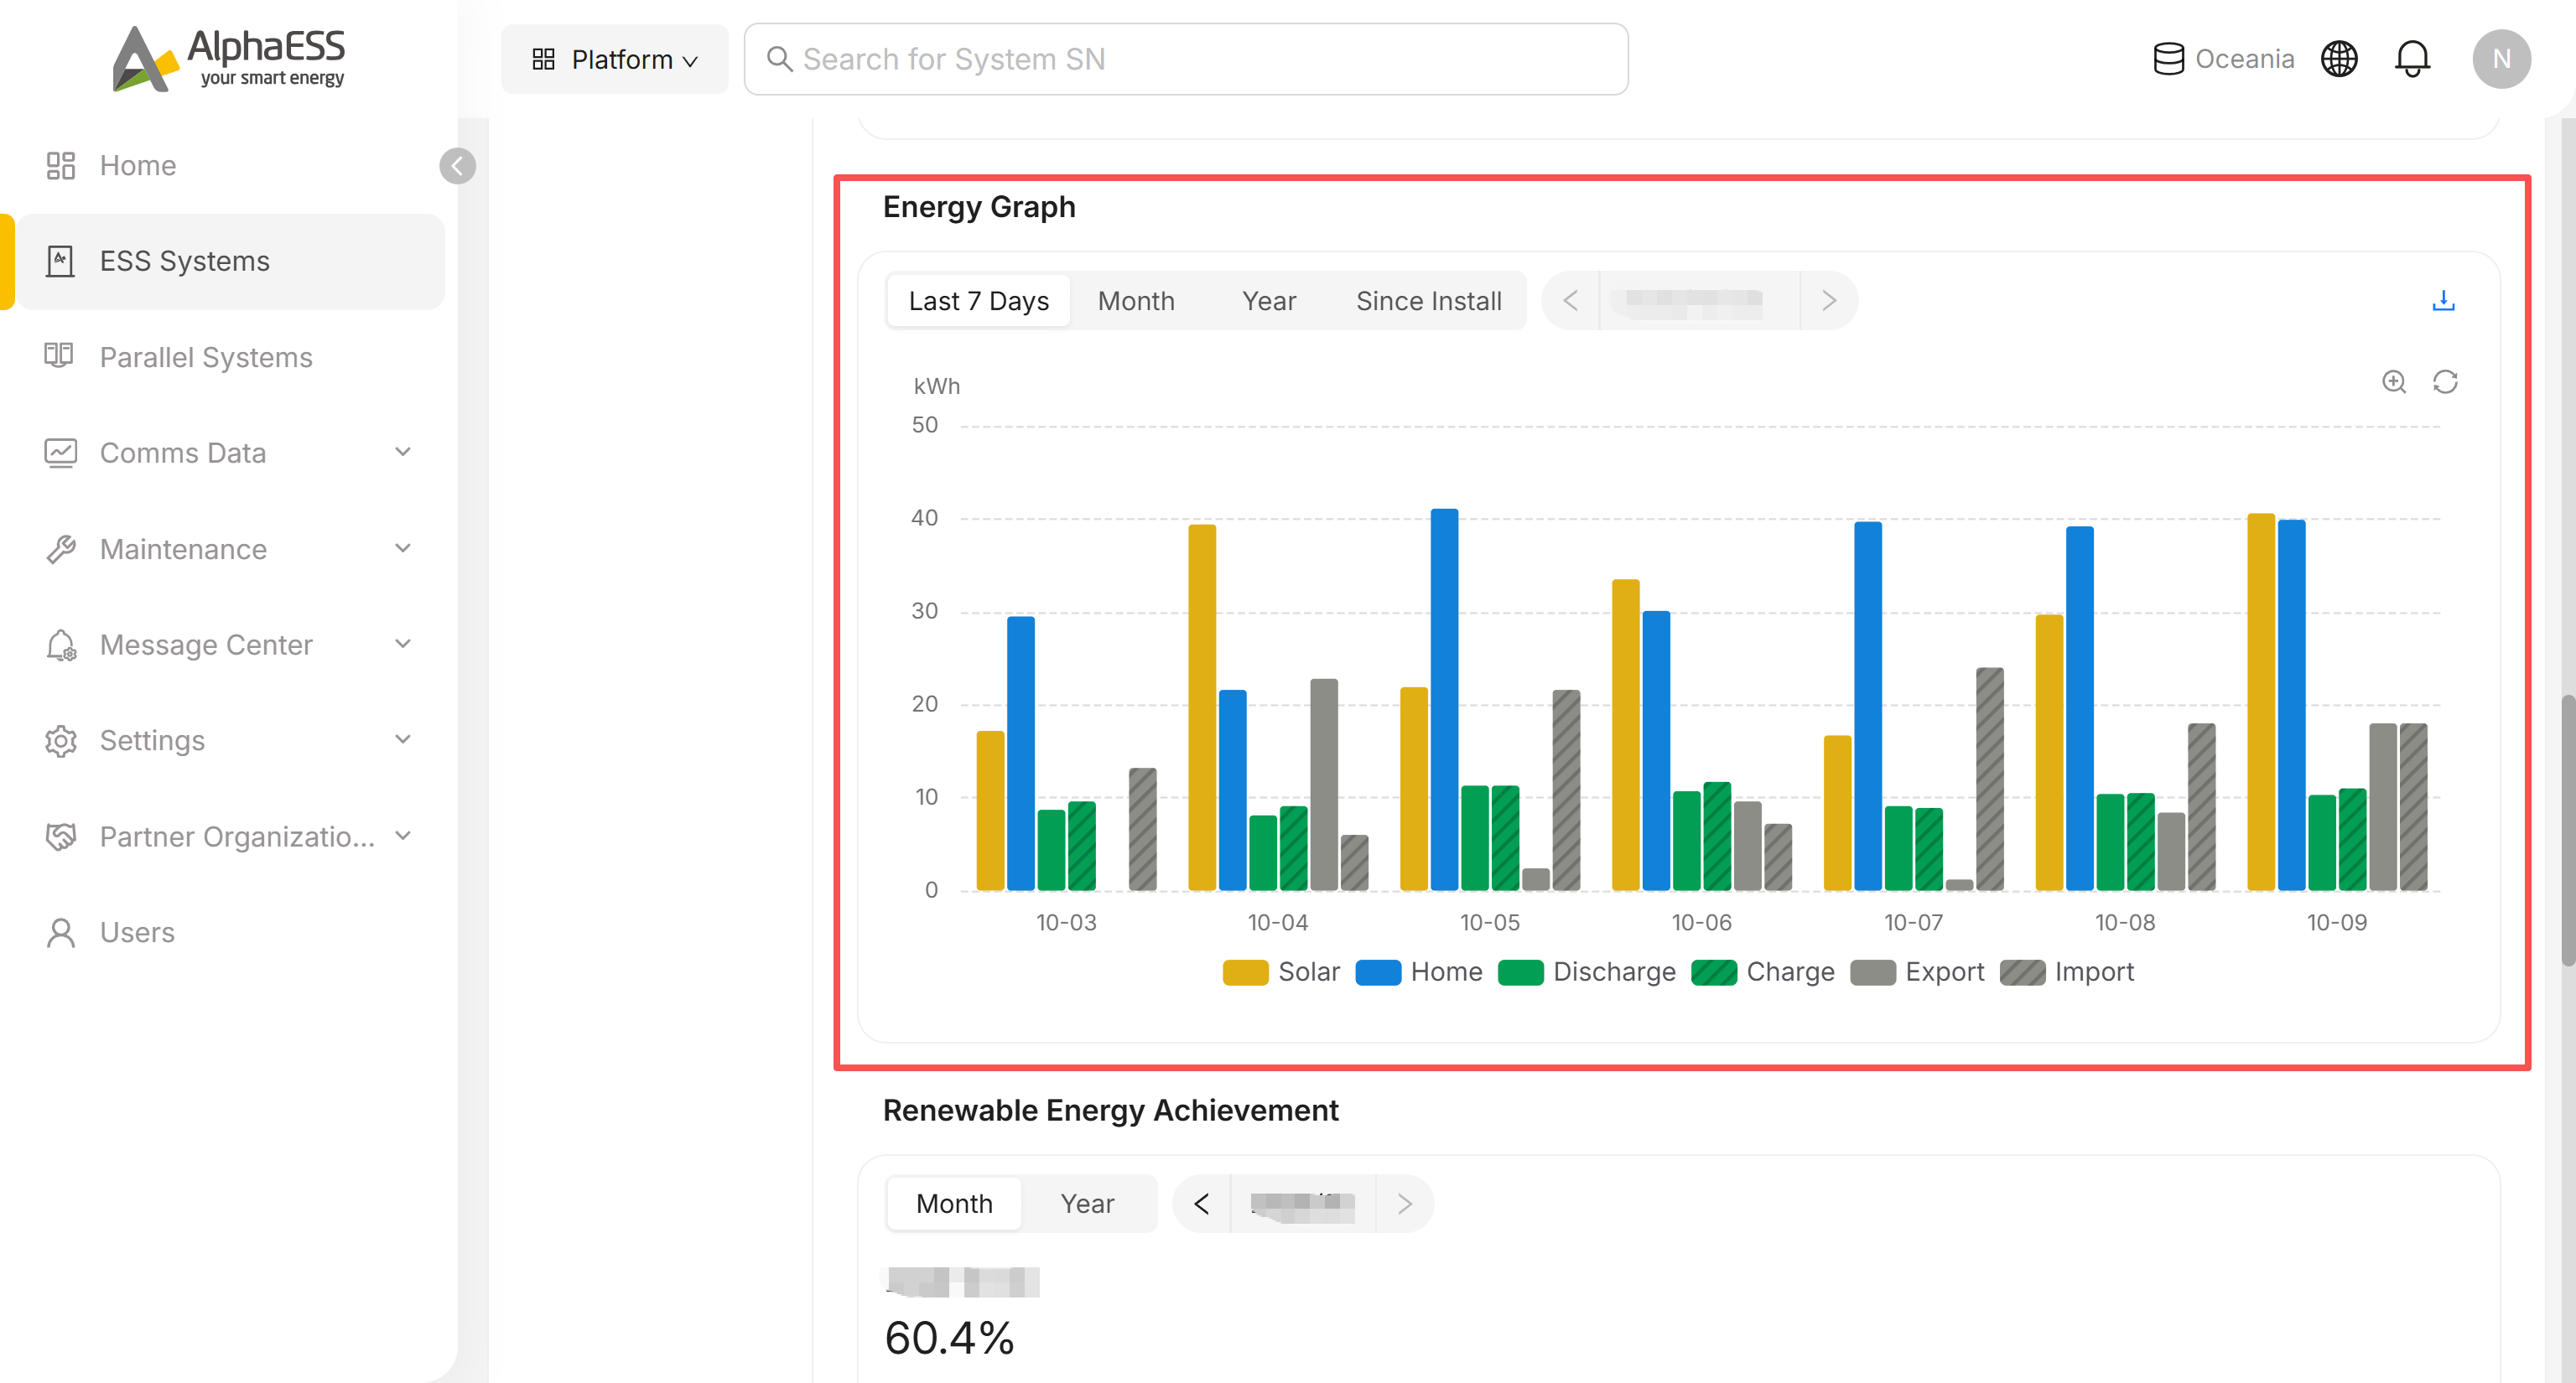2576x1383 pixels.
Task: Toggle Solar series in chart legend
Action: coord(1280,971)
